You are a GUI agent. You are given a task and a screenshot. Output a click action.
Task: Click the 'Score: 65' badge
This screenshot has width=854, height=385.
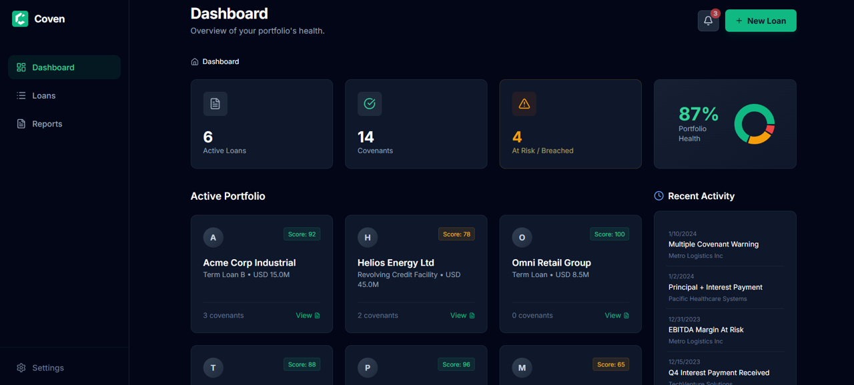[x=610, y=364]
